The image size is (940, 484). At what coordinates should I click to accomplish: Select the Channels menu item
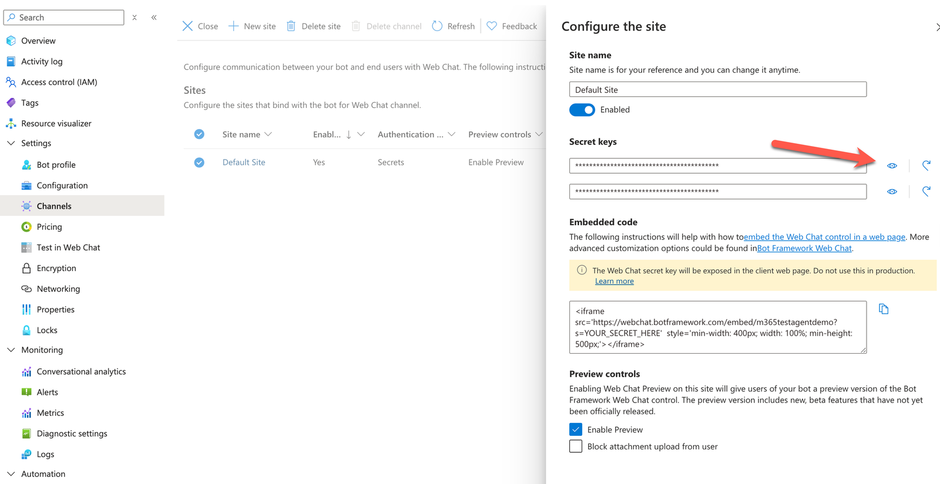82,206
